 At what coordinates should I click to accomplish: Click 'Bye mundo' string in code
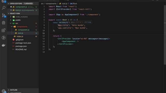81,28
